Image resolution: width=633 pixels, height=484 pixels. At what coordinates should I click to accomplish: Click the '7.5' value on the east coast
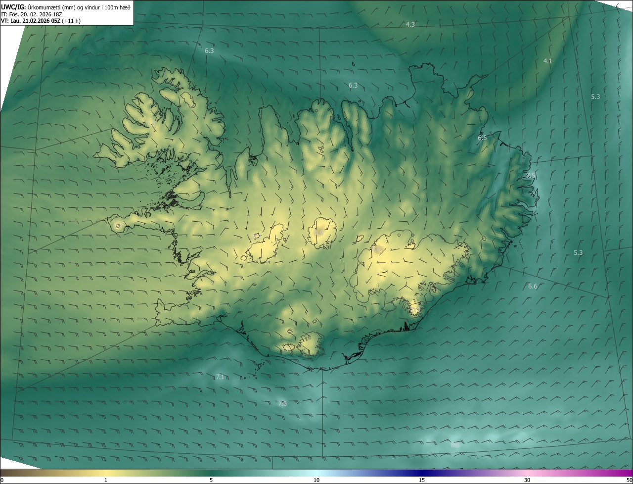[x=531, y=175]
